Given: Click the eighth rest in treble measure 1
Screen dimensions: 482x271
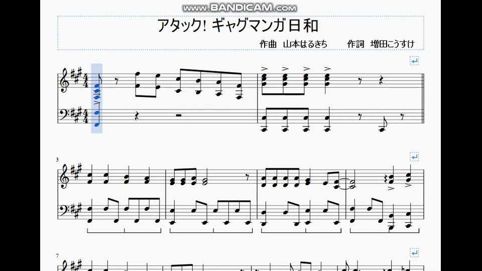Looking at the screenshot, I should tap(117, 81).
